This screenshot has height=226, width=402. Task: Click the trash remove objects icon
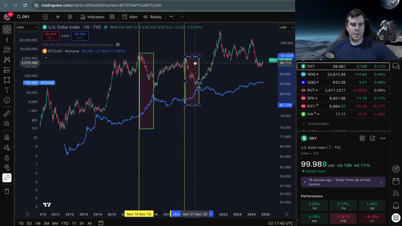click(7, 191)
